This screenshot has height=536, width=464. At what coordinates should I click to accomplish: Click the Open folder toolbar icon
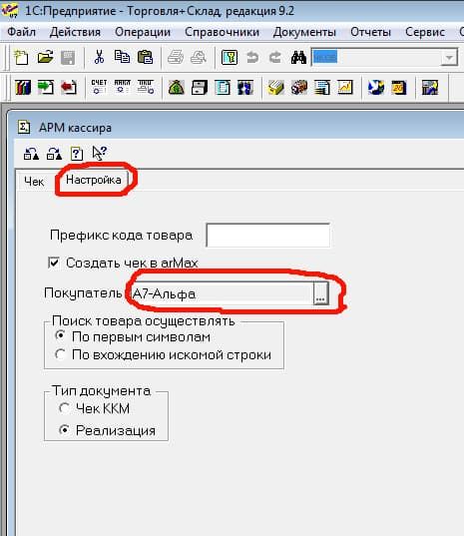[x=46, y=57]
